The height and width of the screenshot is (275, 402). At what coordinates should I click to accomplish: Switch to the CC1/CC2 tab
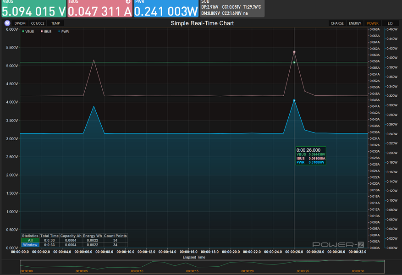[x=38, y=23]
